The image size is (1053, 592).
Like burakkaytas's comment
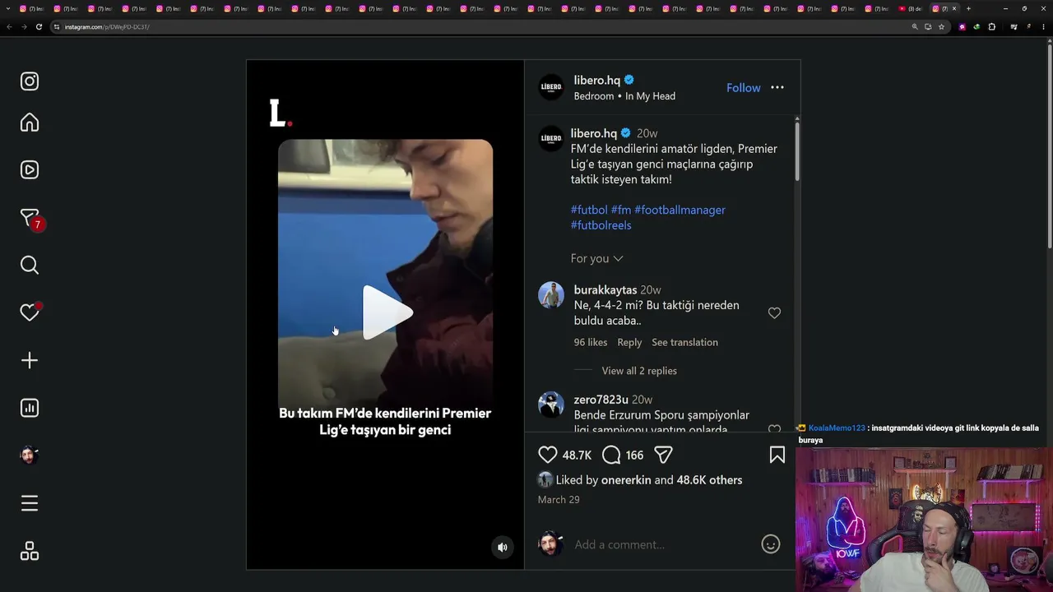[774, 313]
